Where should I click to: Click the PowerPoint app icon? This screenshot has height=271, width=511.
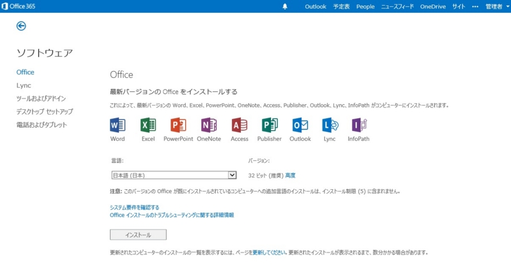click(178, 125)
